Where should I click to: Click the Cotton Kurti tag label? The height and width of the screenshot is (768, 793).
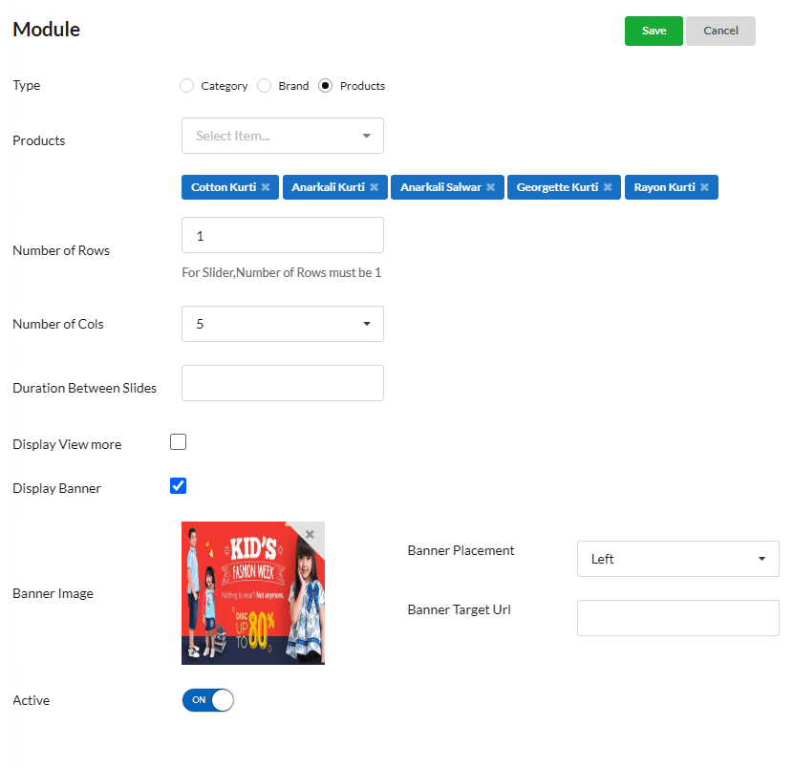tap(224, 187)
